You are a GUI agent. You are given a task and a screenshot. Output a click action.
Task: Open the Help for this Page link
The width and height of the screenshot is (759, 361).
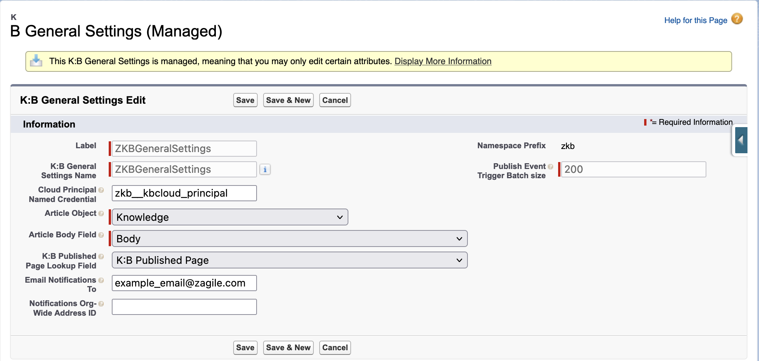(695, 20)
